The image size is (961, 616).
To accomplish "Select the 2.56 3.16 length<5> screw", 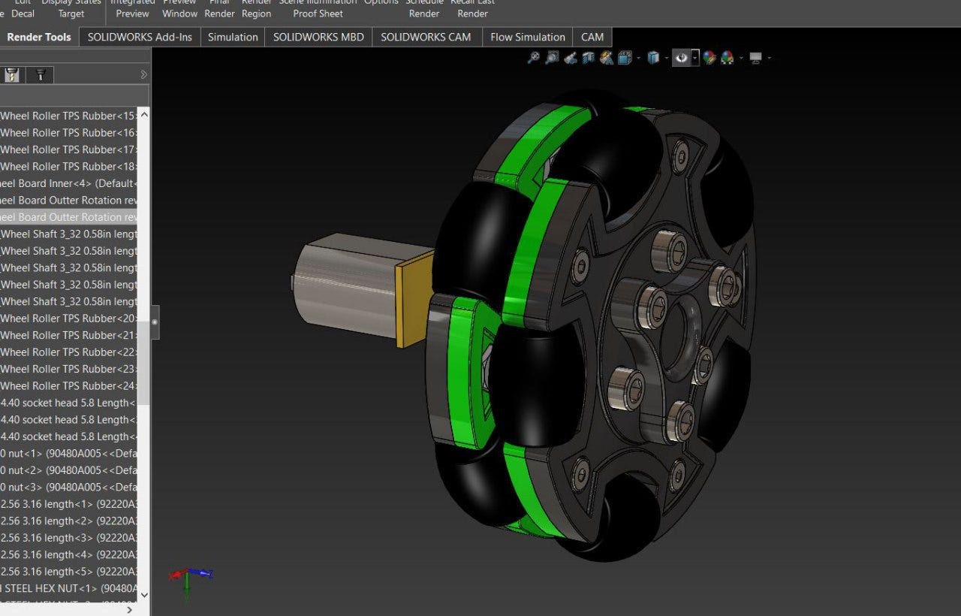I will [x=69, y=572].
